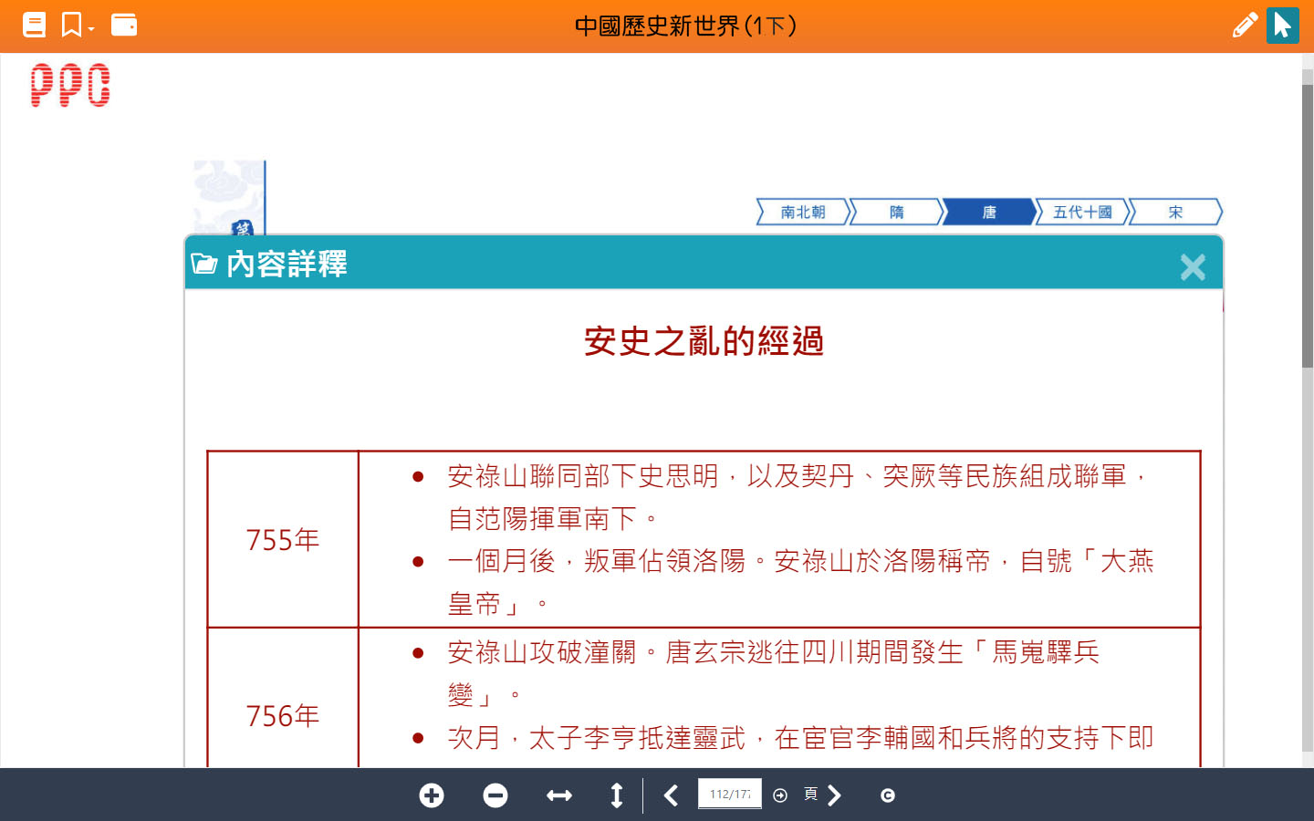This screenshot has width=1314, height=821.
Task: Jump to the 宋 dynasty tab
Action: [x=1175, y=212]
